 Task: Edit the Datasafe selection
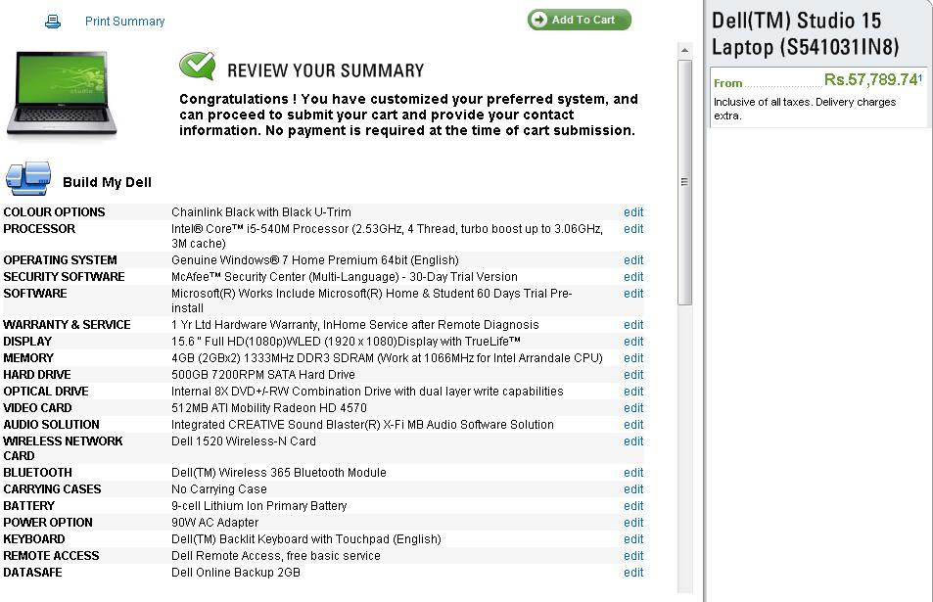pyautogui.click(x=633, y=573)
